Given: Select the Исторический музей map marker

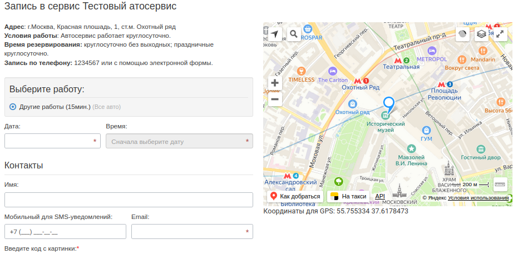Looking at the screenshot, I should point(385,116).
